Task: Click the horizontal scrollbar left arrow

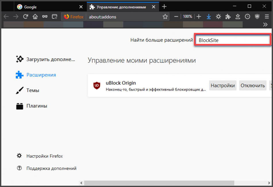Action: (81, 183)
